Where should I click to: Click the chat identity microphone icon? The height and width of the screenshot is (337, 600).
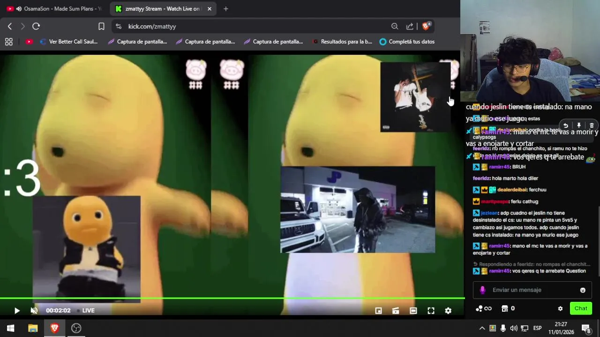[x=482, y=290]
